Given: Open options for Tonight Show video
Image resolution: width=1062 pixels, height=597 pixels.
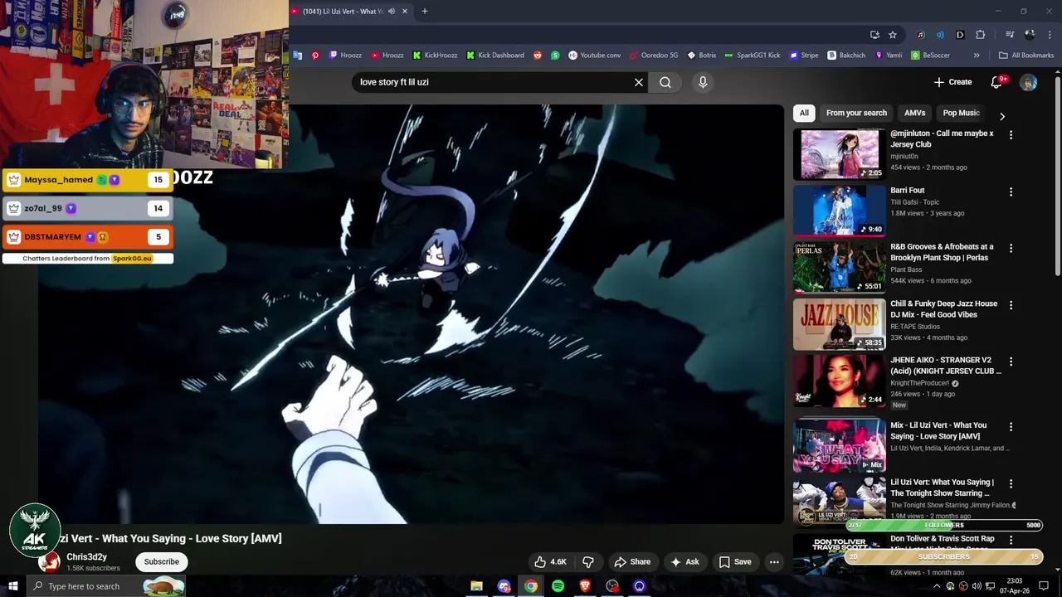Looking at the screenshot, I should coord(1011,483).
